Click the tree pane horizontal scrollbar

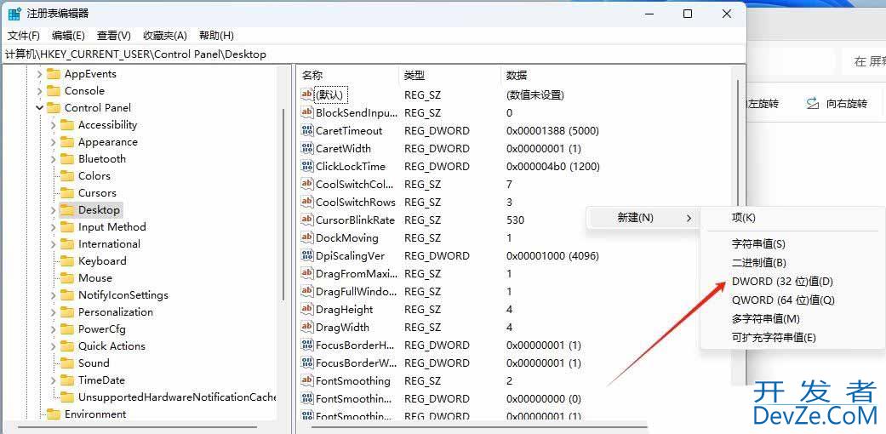[x=139, y=427]
